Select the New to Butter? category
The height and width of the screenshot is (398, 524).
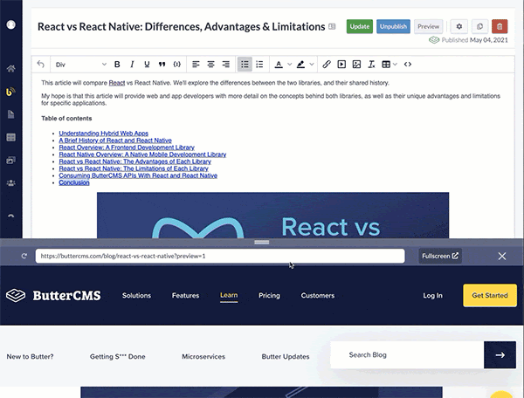[x=30, y=357]
